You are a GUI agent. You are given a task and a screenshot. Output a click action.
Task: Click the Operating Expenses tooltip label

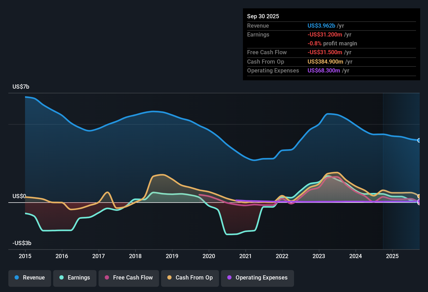pyautogui.click(x=273, y=70)
